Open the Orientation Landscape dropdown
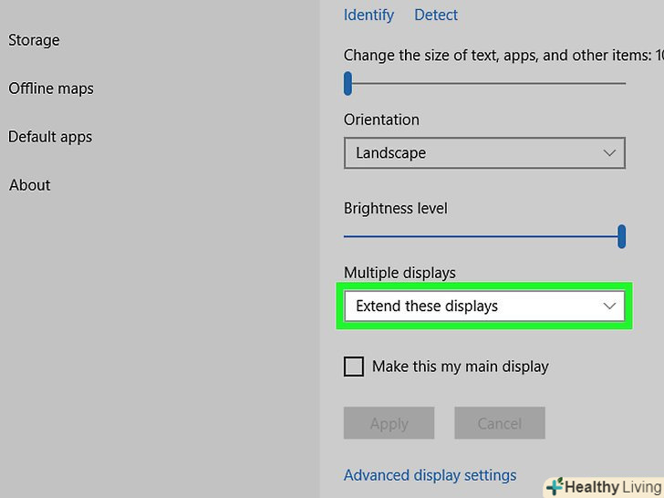 click(x=483, y=153)
